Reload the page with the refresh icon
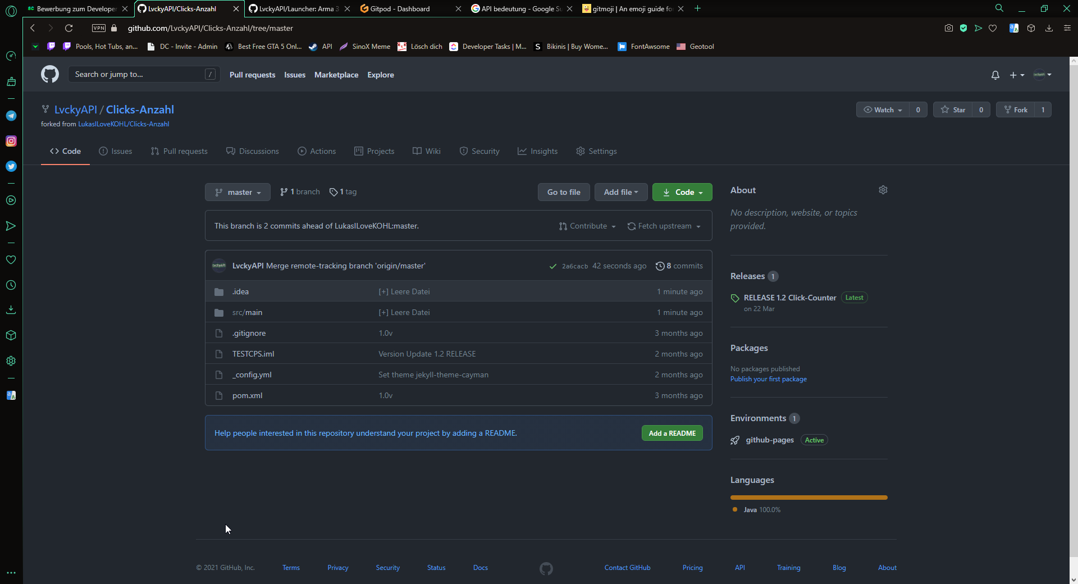The image size is (1078, 584). 68,28
